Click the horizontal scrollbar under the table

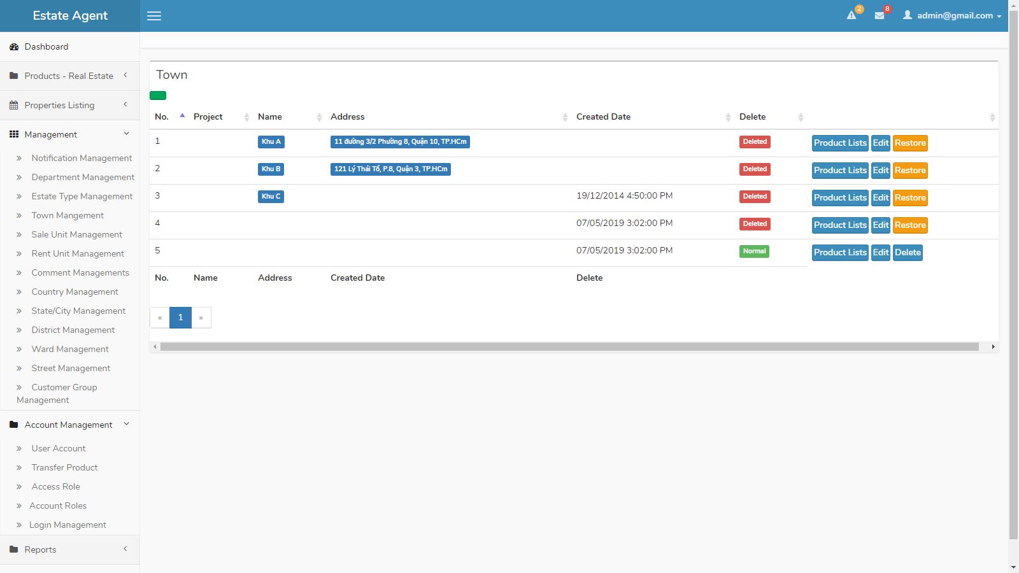click(x=569, y=347)
